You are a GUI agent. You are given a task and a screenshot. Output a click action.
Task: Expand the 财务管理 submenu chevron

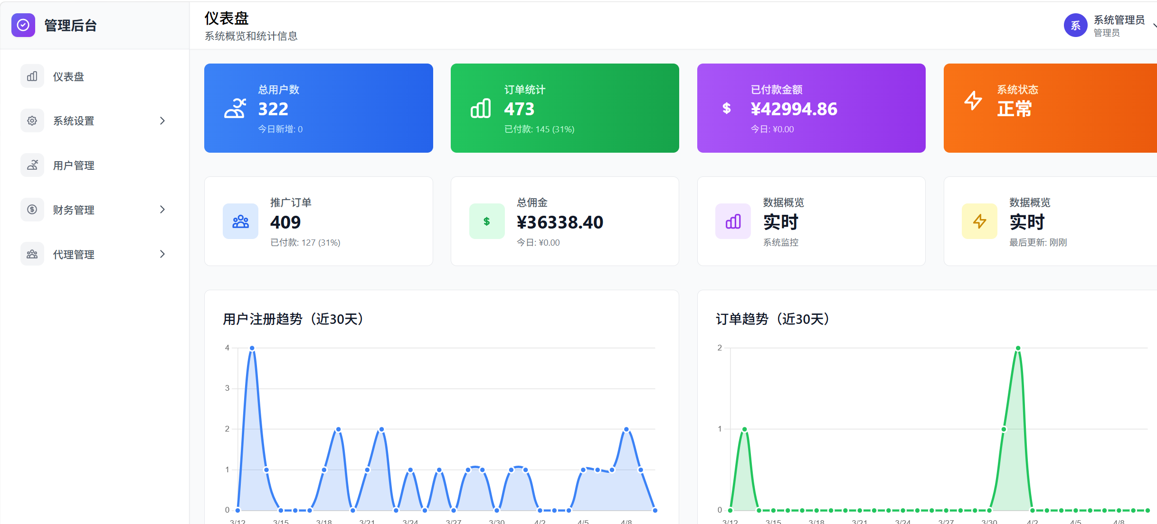click(163, 209)
